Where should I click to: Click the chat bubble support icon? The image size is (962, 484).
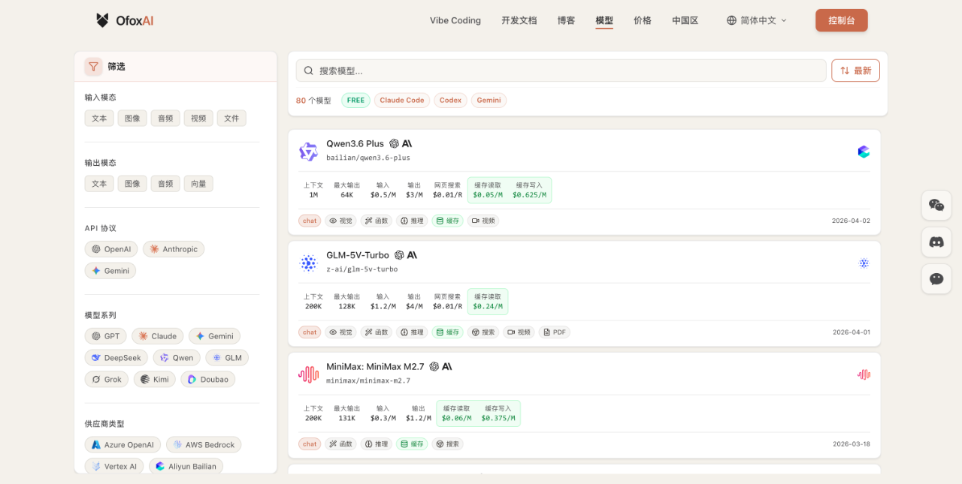[936, 278]
